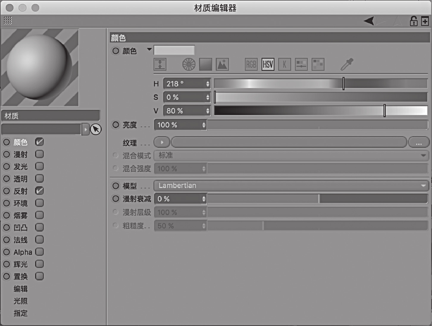Screen dimensions: 432x326
Task: Click the arrow pointer icon beside layer field
Action: (x=96, y=129)
